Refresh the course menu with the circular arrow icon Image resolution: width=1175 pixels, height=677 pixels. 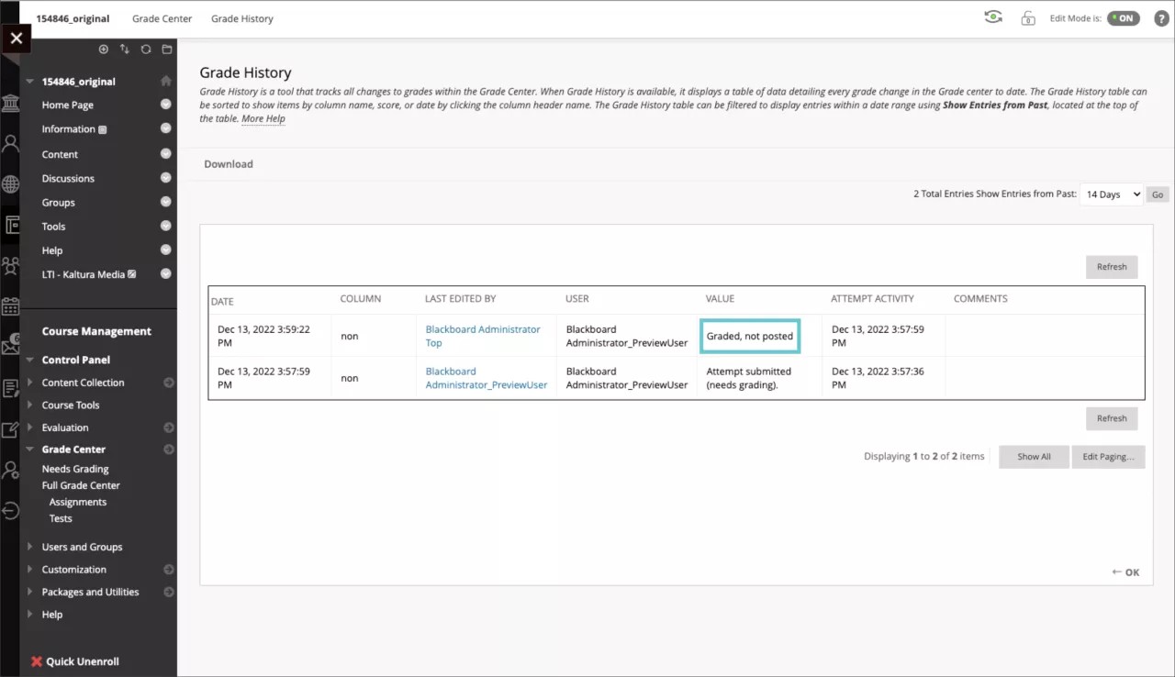click(146, 50)
